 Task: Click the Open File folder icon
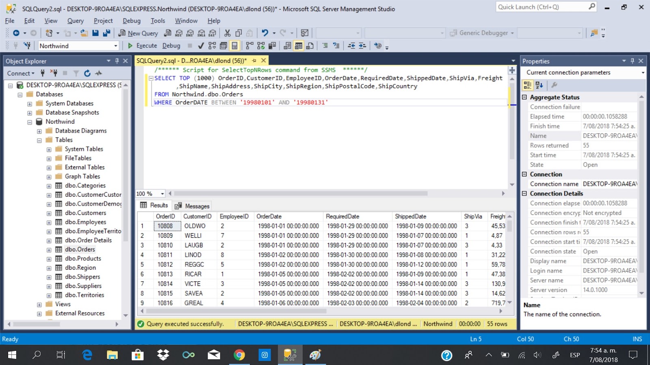pyautogui.click(x=84, y=33)
